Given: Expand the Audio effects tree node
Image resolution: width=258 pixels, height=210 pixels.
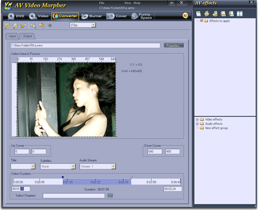Looking at the screenshot, I should (197, 124).
